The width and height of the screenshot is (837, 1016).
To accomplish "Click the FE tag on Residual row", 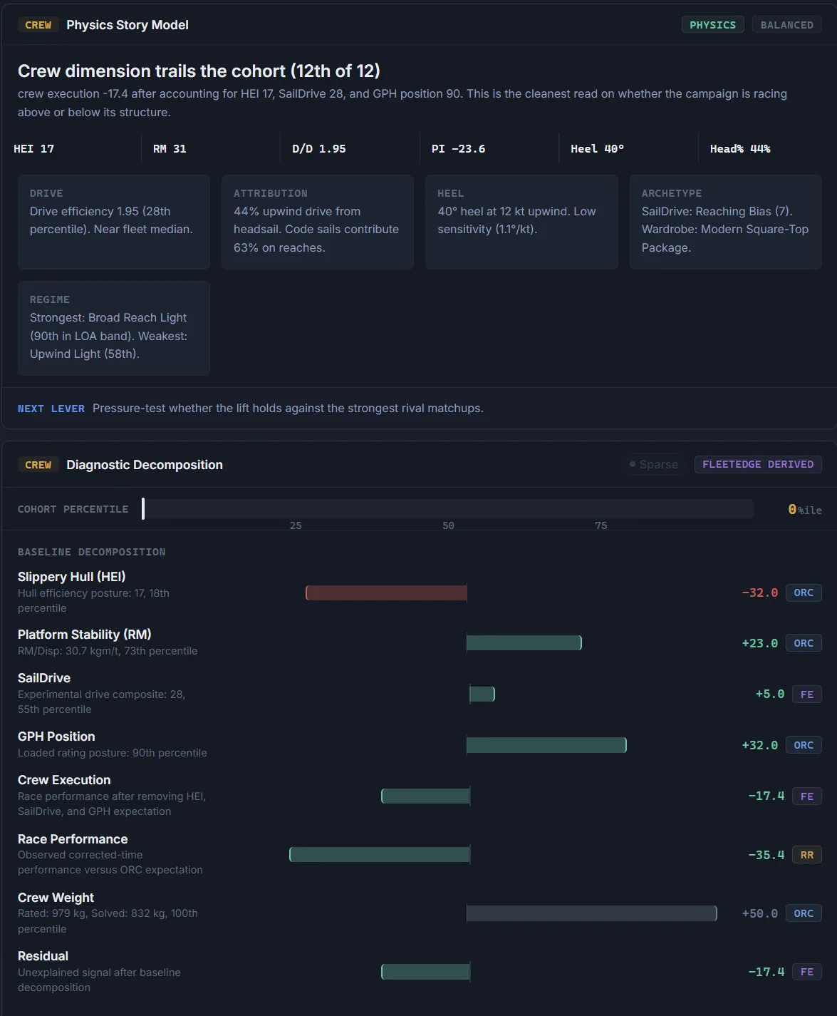I will pos(806,972).
